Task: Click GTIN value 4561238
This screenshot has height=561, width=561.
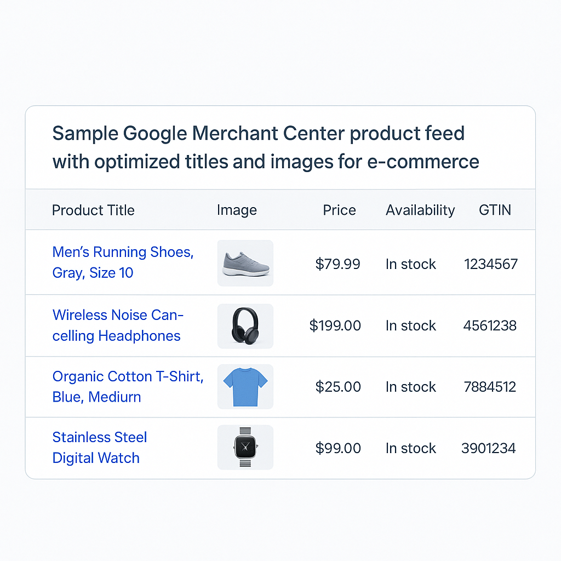Action: tap(490, 325)
